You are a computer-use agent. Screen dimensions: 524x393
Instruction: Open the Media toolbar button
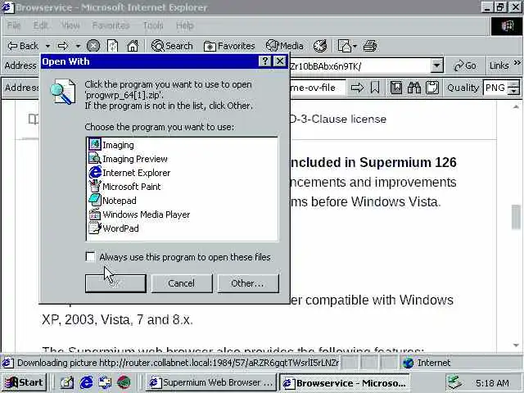point(285,46)
